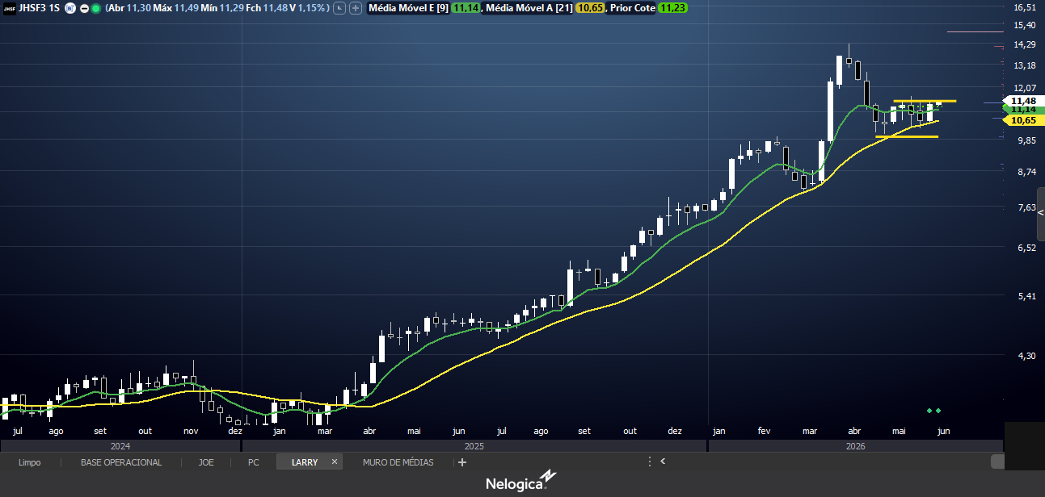This screenshot has height=497, width=1045.
Task: Click the green 11,23 Prior Cote swatch
Action: pyautogui.click(x=672, y=8)
